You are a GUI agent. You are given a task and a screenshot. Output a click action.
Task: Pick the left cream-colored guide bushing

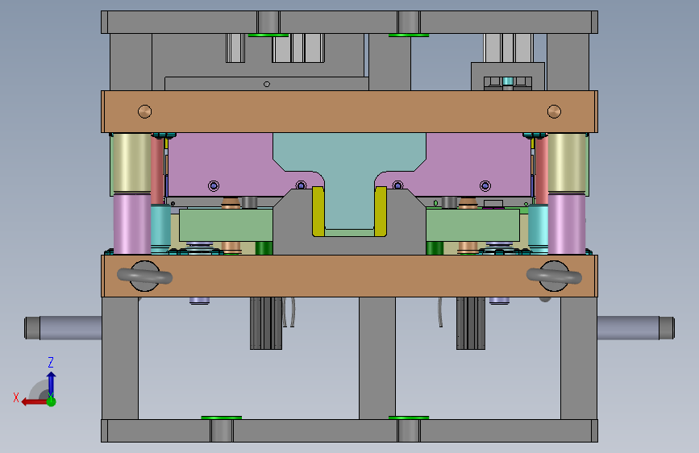[x=132, y=163]
